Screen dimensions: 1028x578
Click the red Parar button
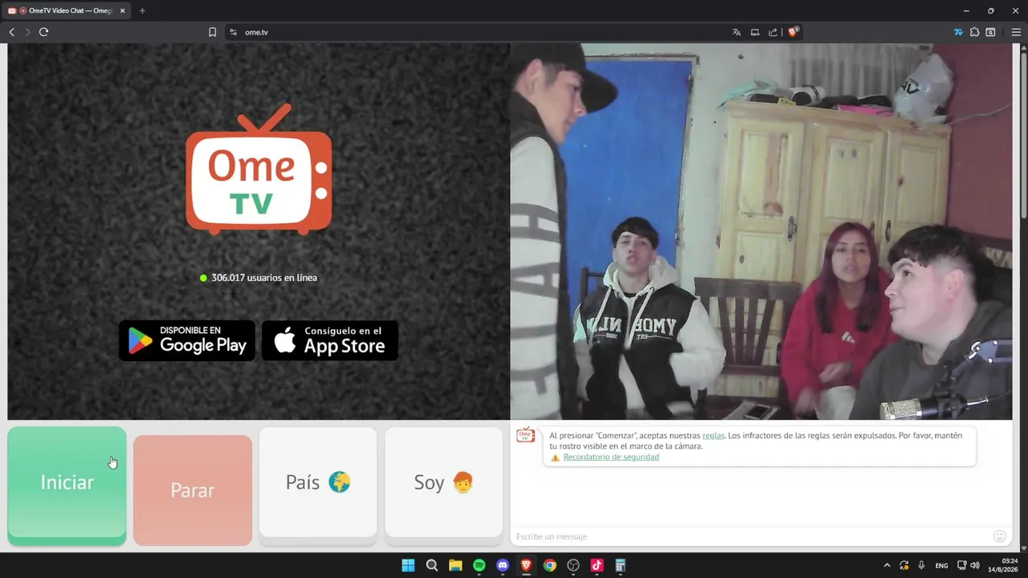[x=193, y=490]
